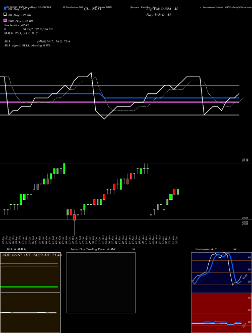This screenshot has height=333, width=252.
Task: Click the green line in the ADX panel
Action: coord(29,287)
